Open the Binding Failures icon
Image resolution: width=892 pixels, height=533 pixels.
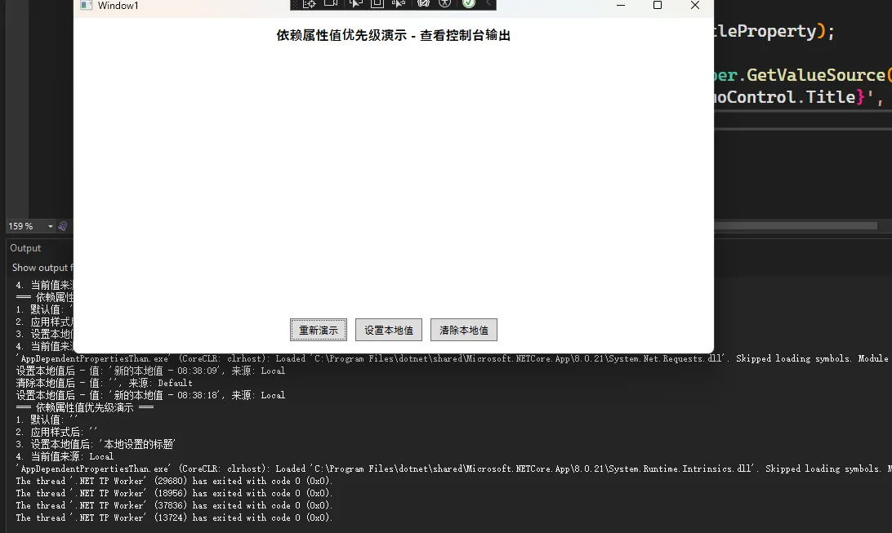point(422,4)
